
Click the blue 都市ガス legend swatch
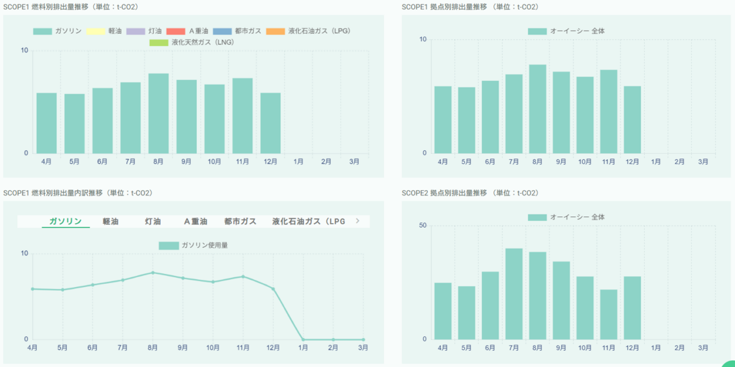(222, 31)
